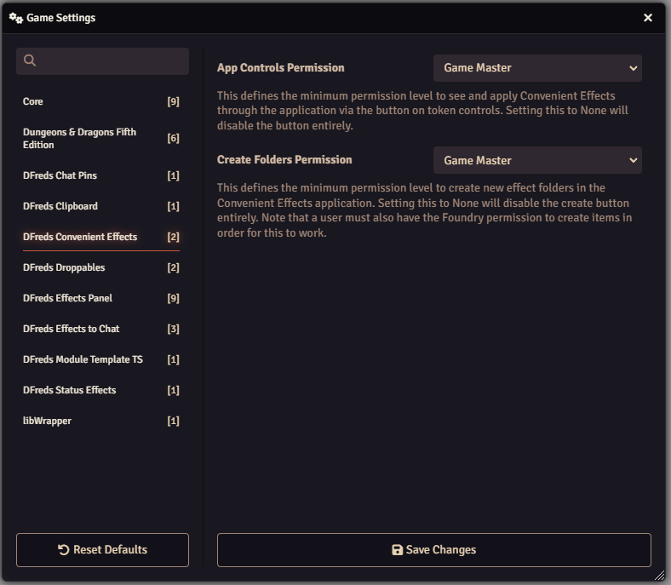Select DFreds Module Template TS category

[x=100, y=359]
